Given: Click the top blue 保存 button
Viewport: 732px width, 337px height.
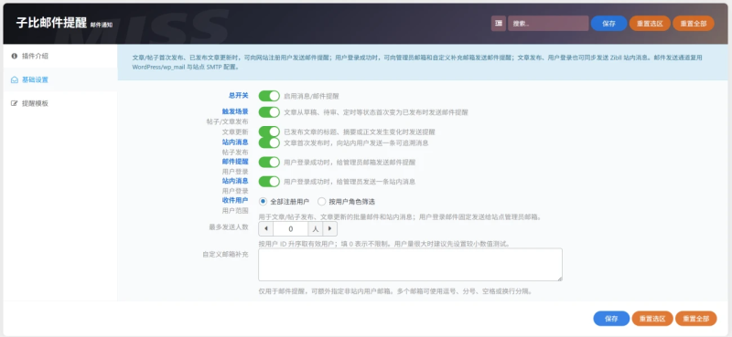Looking at the screenshot, I should [608, 24].
